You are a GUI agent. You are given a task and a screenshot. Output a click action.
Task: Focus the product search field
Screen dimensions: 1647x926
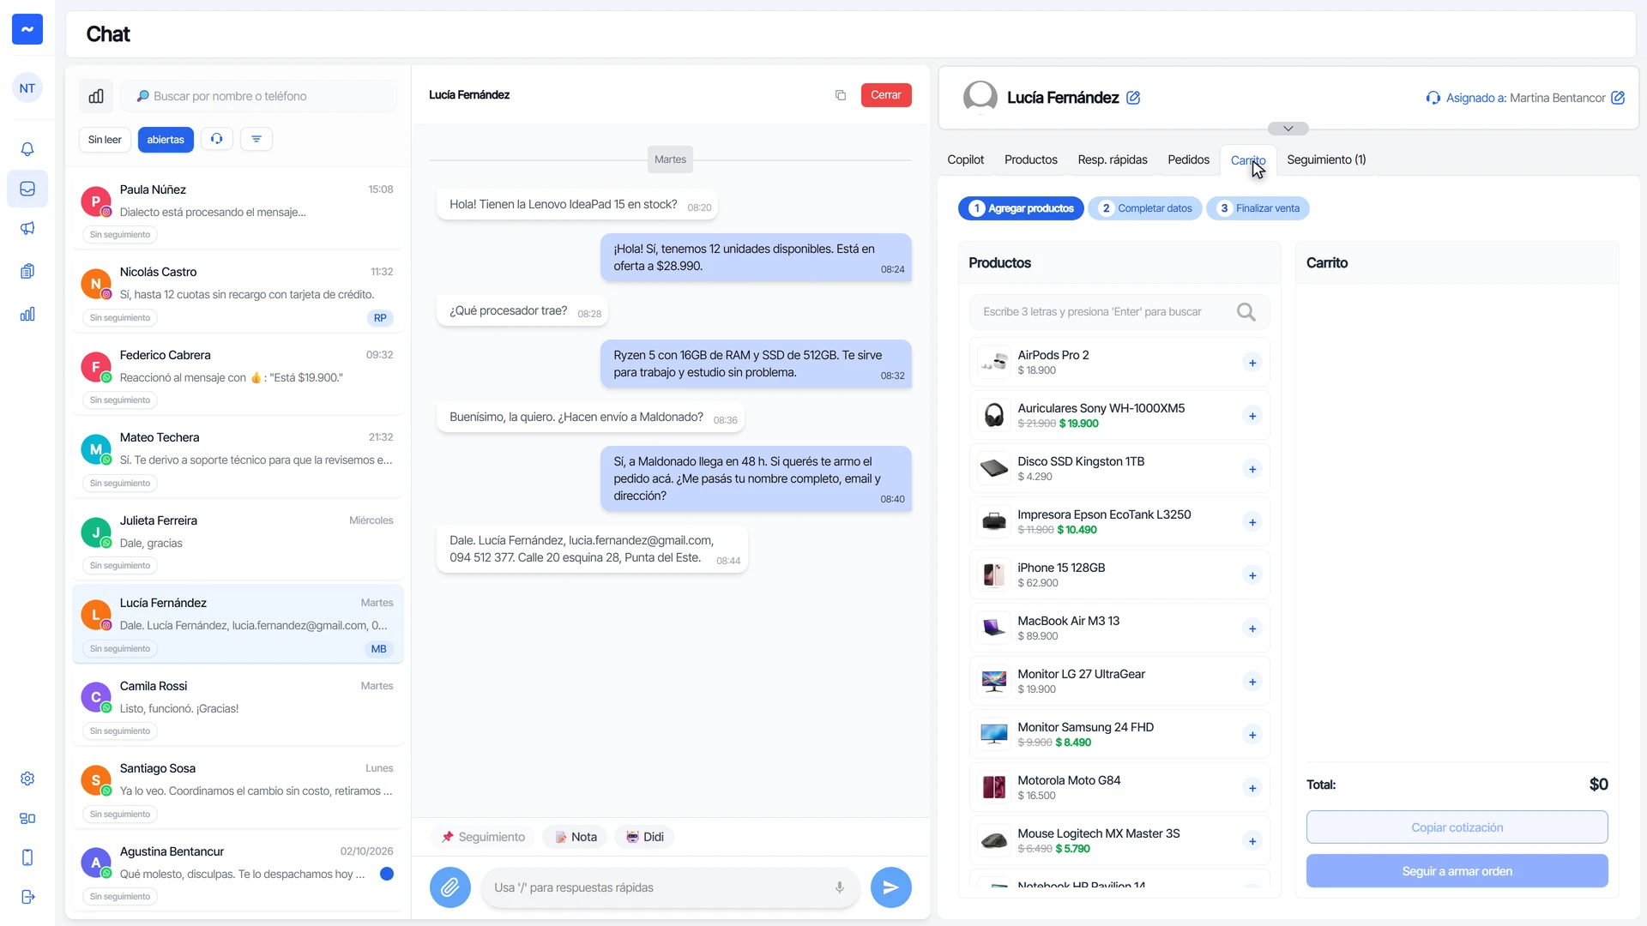(1119, 312)
